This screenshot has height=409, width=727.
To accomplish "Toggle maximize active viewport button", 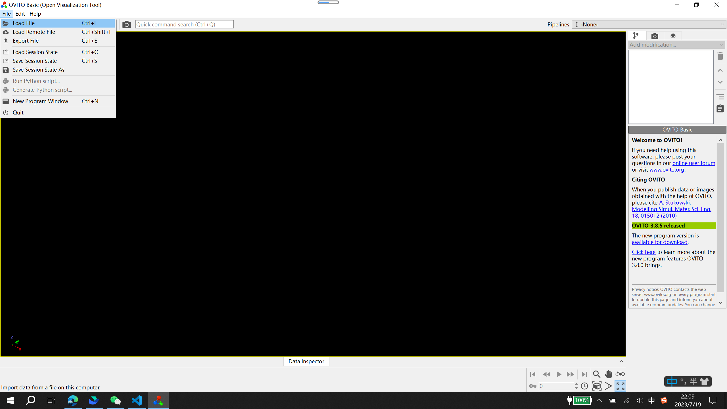I will point(620,386).
